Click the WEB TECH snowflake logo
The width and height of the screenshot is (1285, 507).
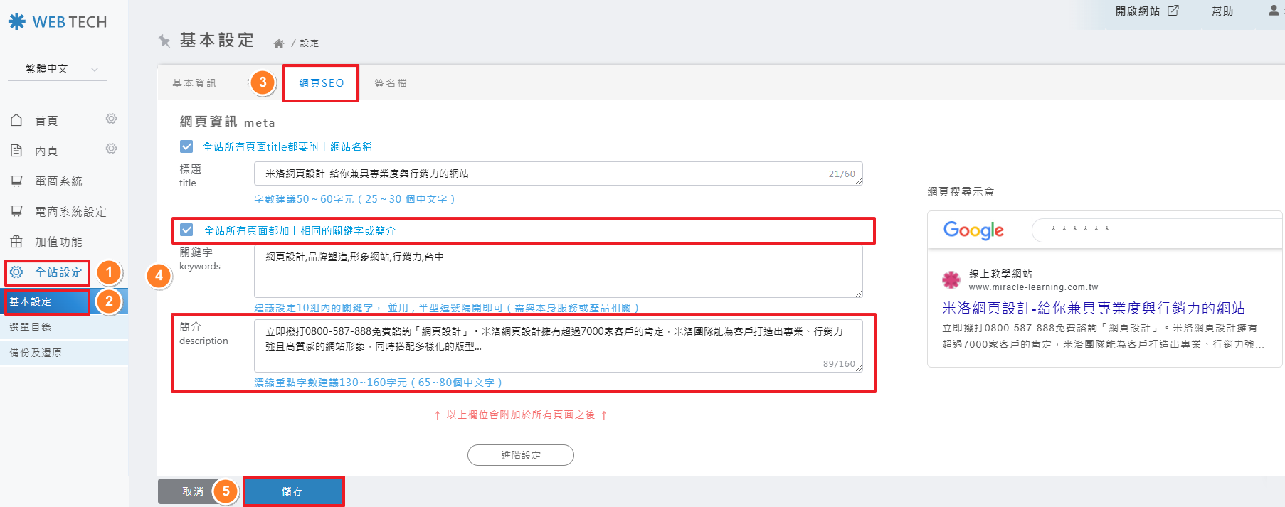tap(17, 22)
